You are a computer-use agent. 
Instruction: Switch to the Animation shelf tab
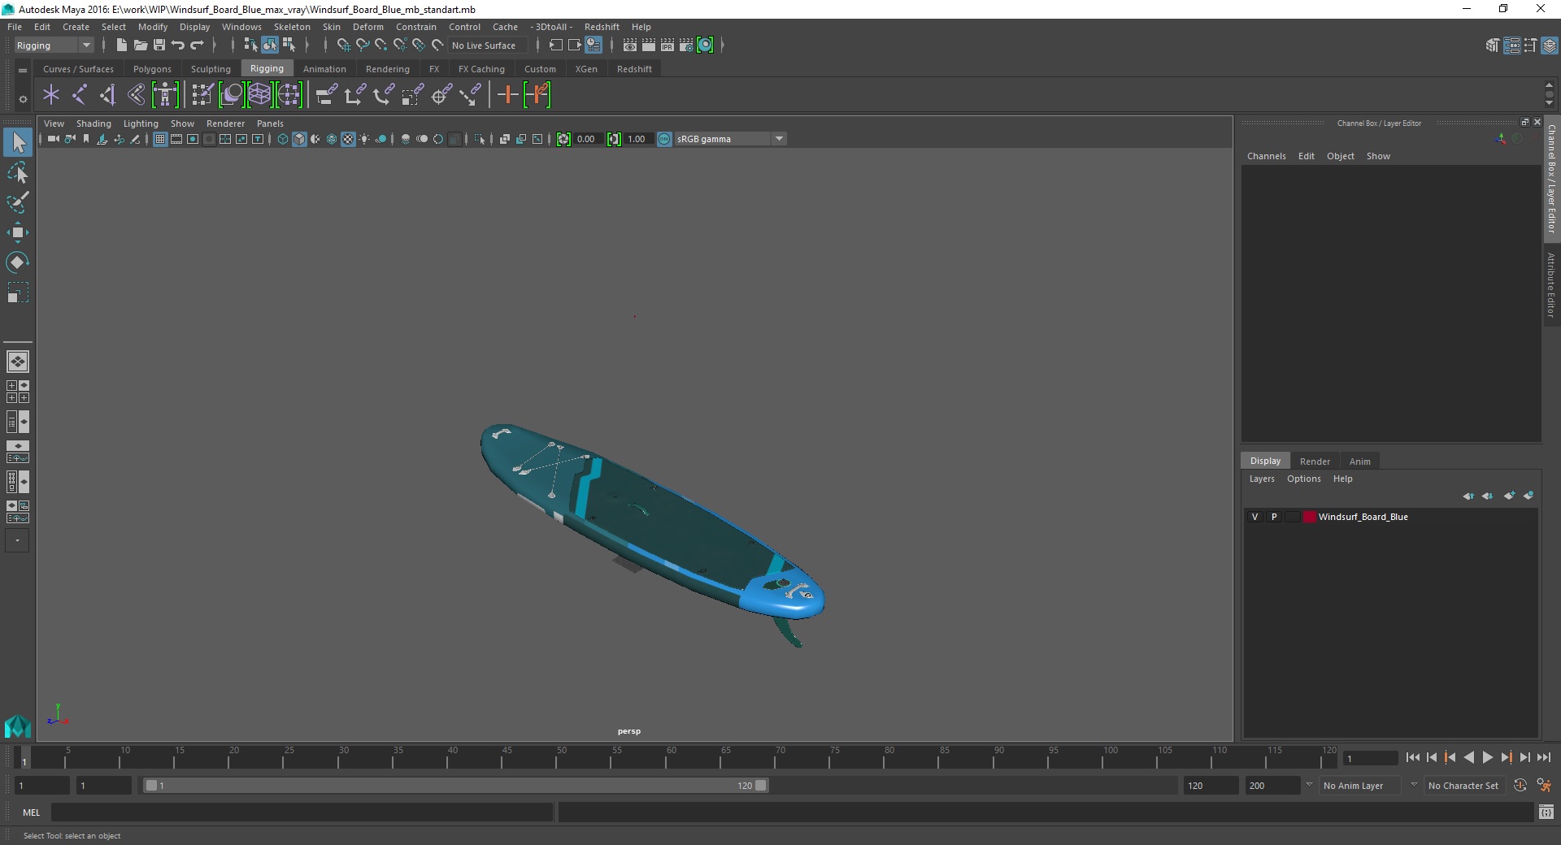(x=324, y=69)
